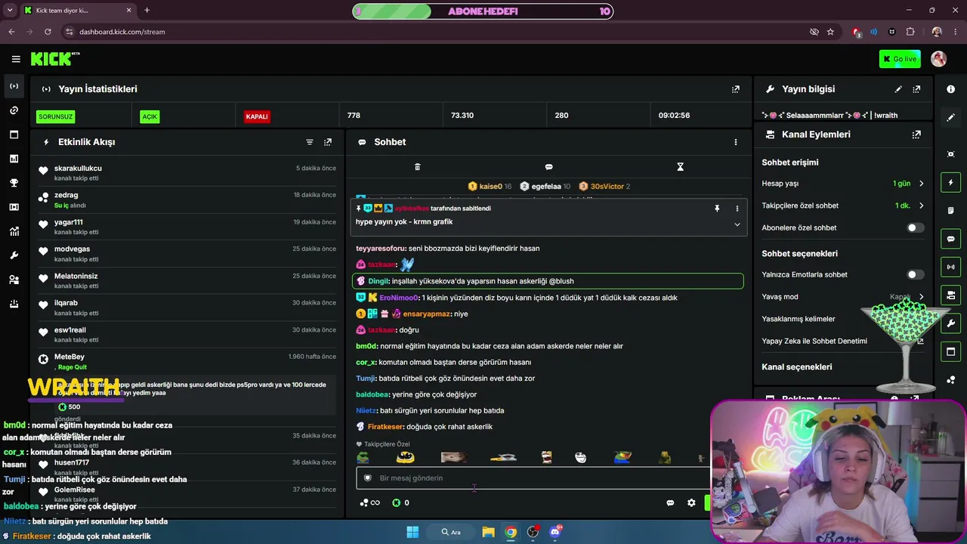967x544 pixels.
Task: Open the hamburger navigation menu
Action: click(16, 59)
